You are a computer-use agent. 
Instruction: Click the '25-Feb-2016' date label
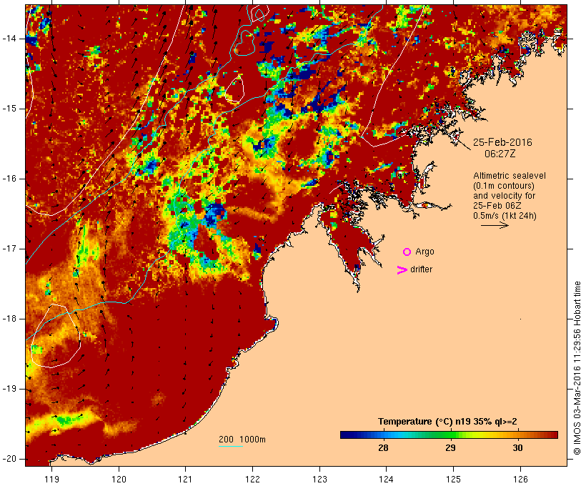coord(502,142)
